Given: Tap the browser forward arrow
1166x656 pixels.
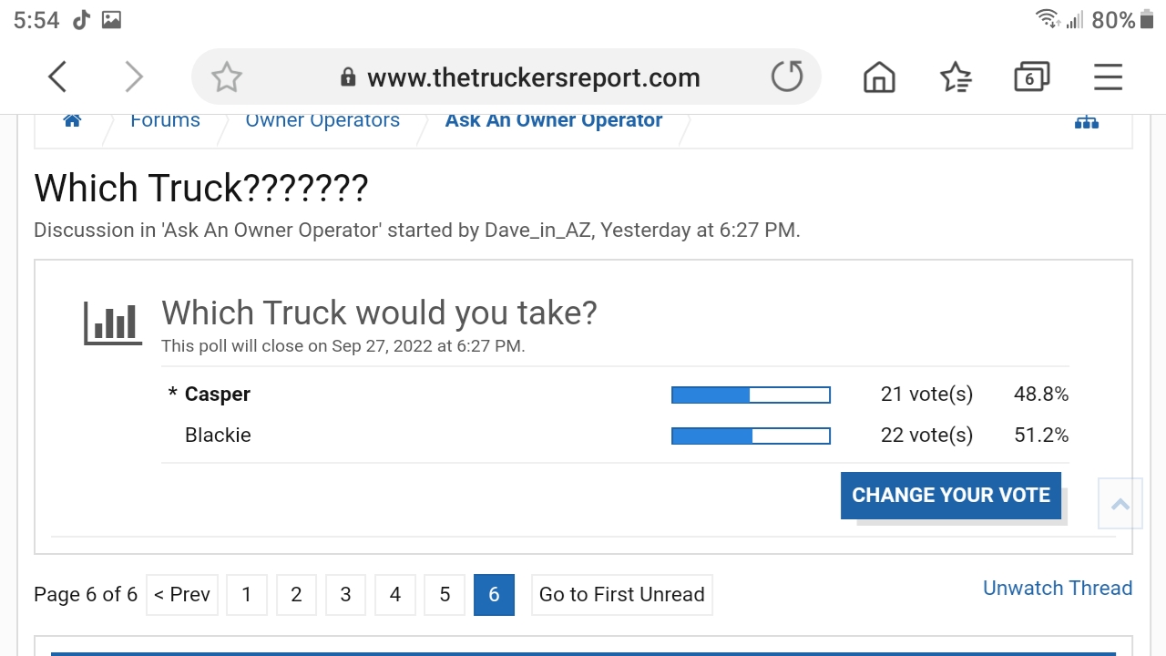Looking at the screenshot, I should coord(134,77).
